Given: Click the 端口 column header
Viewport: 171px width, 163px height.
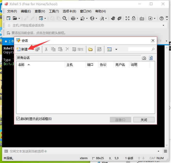Looking at the screenshot, I should (x=92, y=65).
